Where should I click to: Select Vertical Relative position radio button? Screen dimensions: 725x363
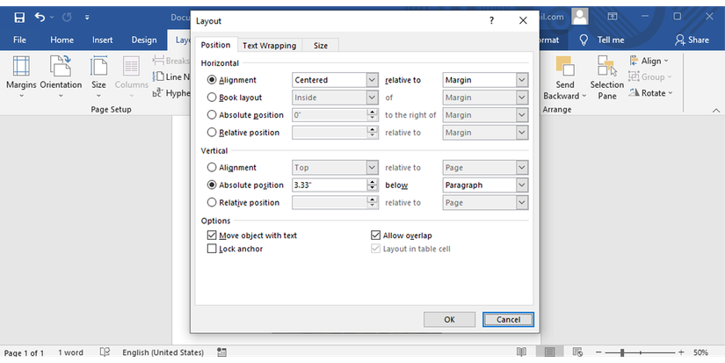click(212, 202)
